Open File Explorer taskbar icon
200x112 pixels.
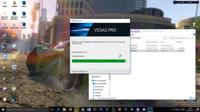pos(64,110)
